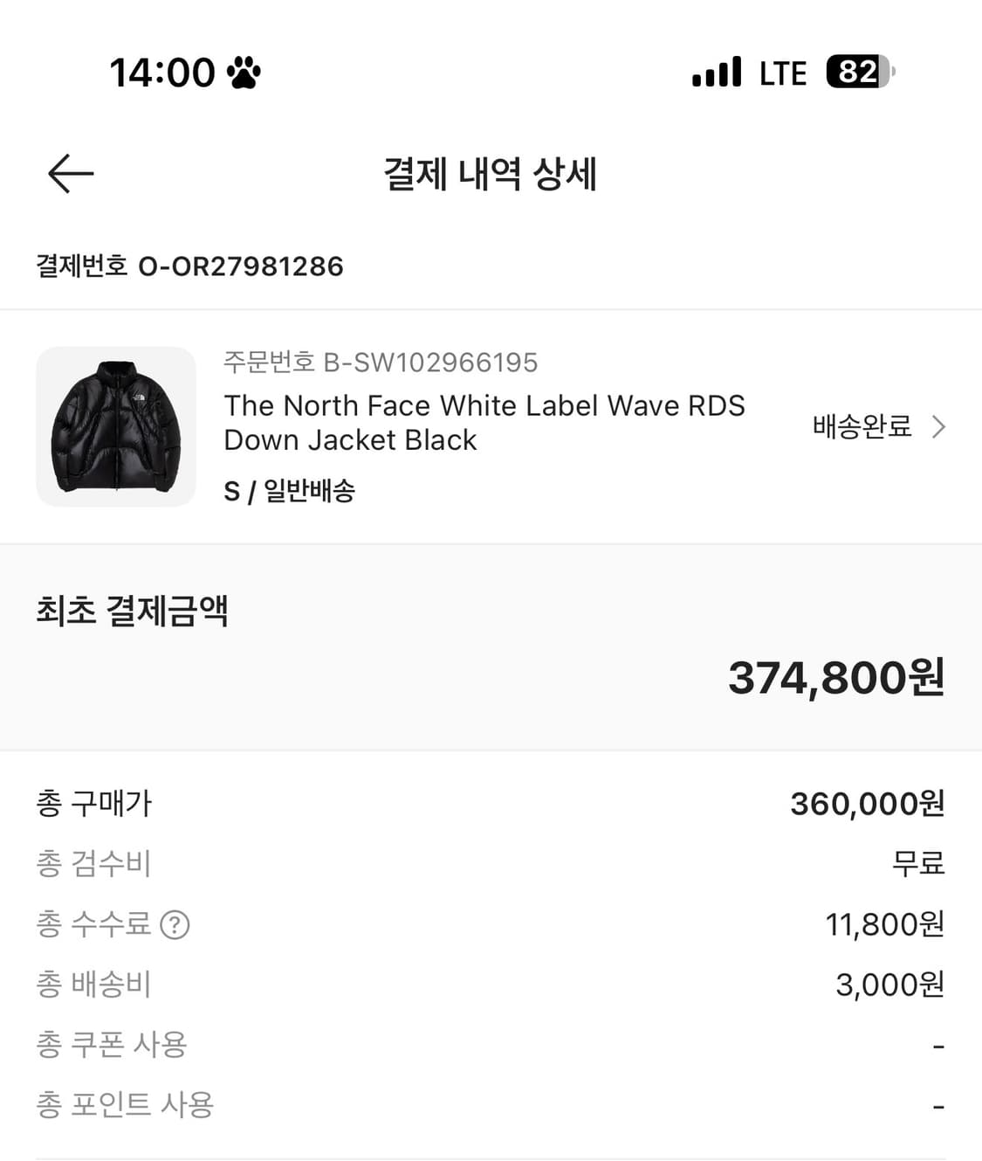Expand delivery details via the right chevron
Image resolution: width=982 pixels, height=1161 pixels.
click(938, 427)
